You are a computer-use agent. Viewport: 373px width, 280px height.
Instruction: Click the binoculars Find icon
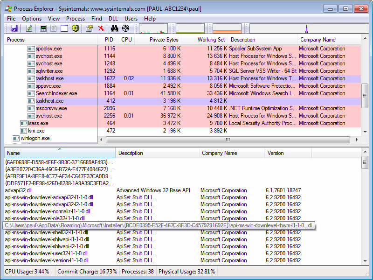(114, 29)
